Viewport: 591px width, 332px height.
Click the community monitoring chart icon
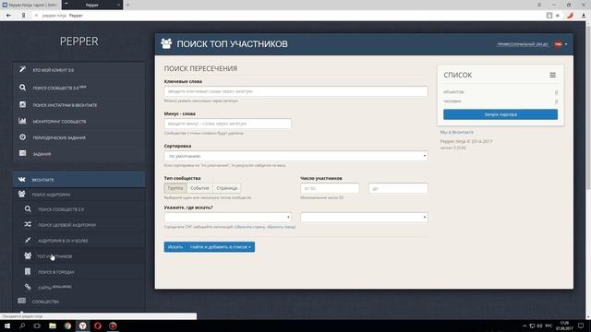point(22,121)
